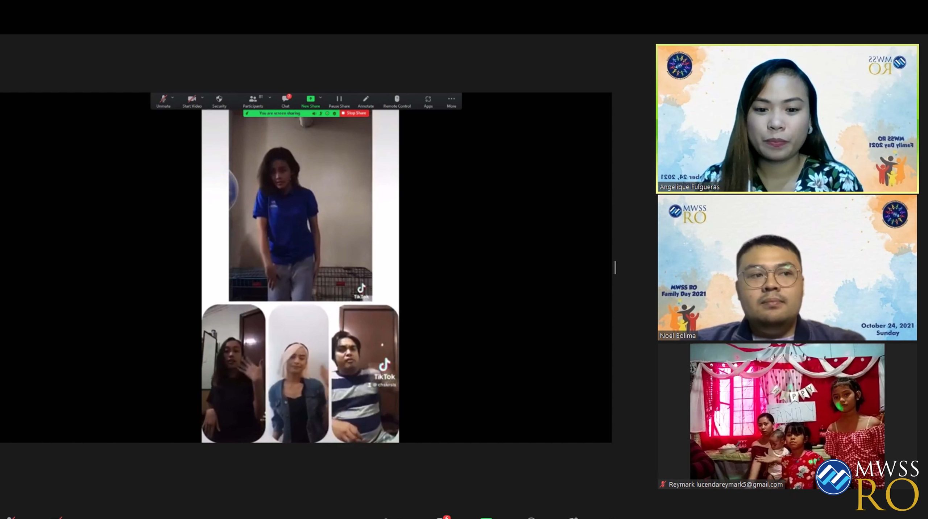Open the Chat panel with unread badge
928x519 pixels.
[286, 101]
